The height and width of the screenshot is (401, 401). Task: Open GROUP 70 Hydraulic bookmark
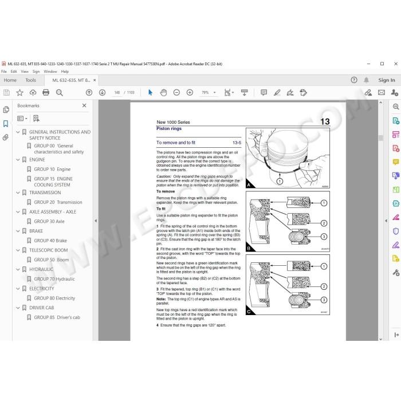point(54,279)
